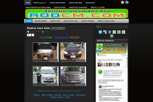Click the green circular avatar beside cmprice.com post

pyautogui.click(x=100, y=72)
